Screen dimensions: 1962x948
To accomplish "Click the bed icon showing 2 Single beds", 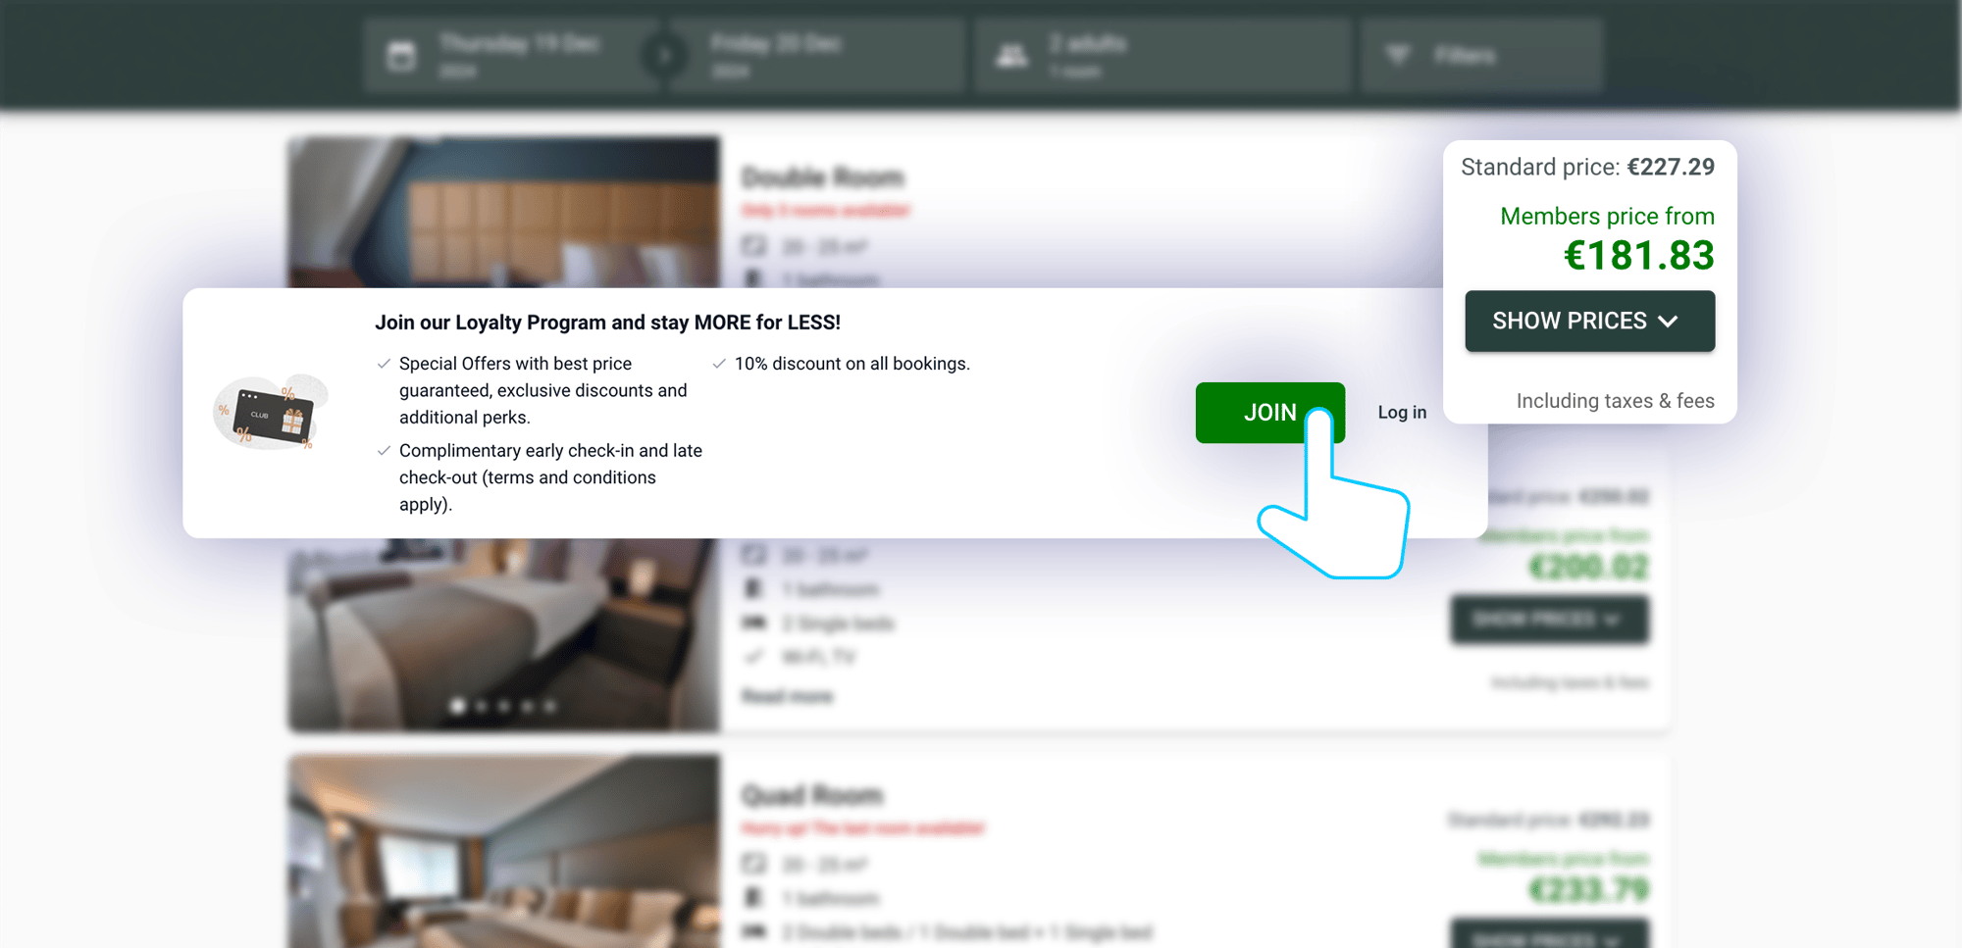I will (x=754, y=624).
